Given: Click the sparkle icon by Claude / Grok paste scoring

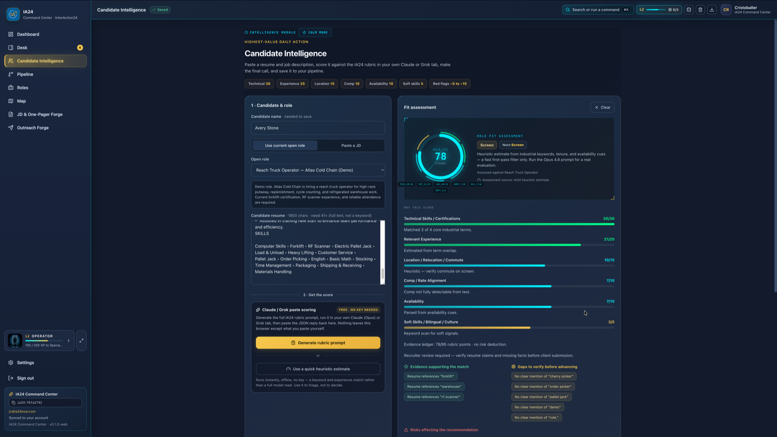Looking at the screenshot, I should 258,310.
